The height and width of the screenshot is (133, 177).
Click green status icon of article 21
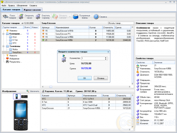43,40
